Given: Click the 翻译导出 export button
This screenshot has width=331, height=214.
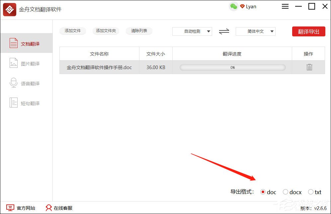Looking at the screenshot, I should 308,31.
